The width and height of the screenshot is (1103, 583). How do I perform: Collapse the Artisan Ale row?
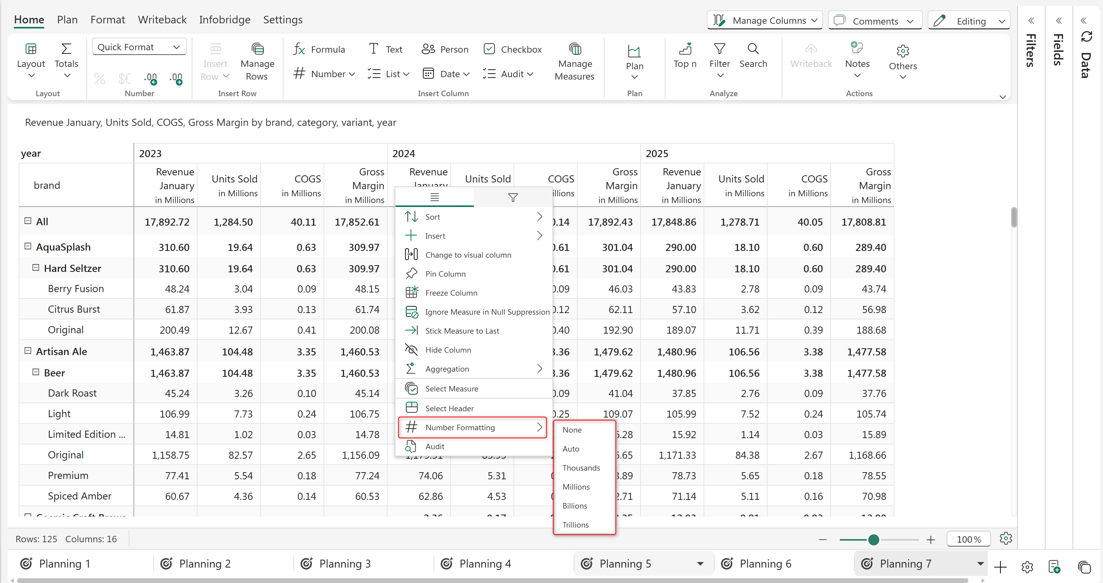28,351
